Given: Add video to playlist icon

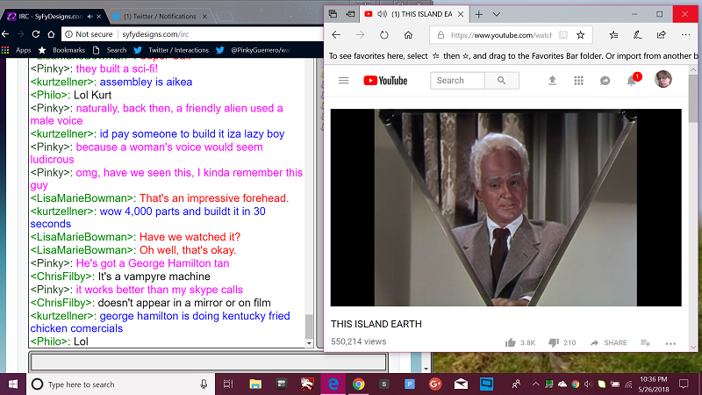Looking at the screenshot, I should point(645,342).
